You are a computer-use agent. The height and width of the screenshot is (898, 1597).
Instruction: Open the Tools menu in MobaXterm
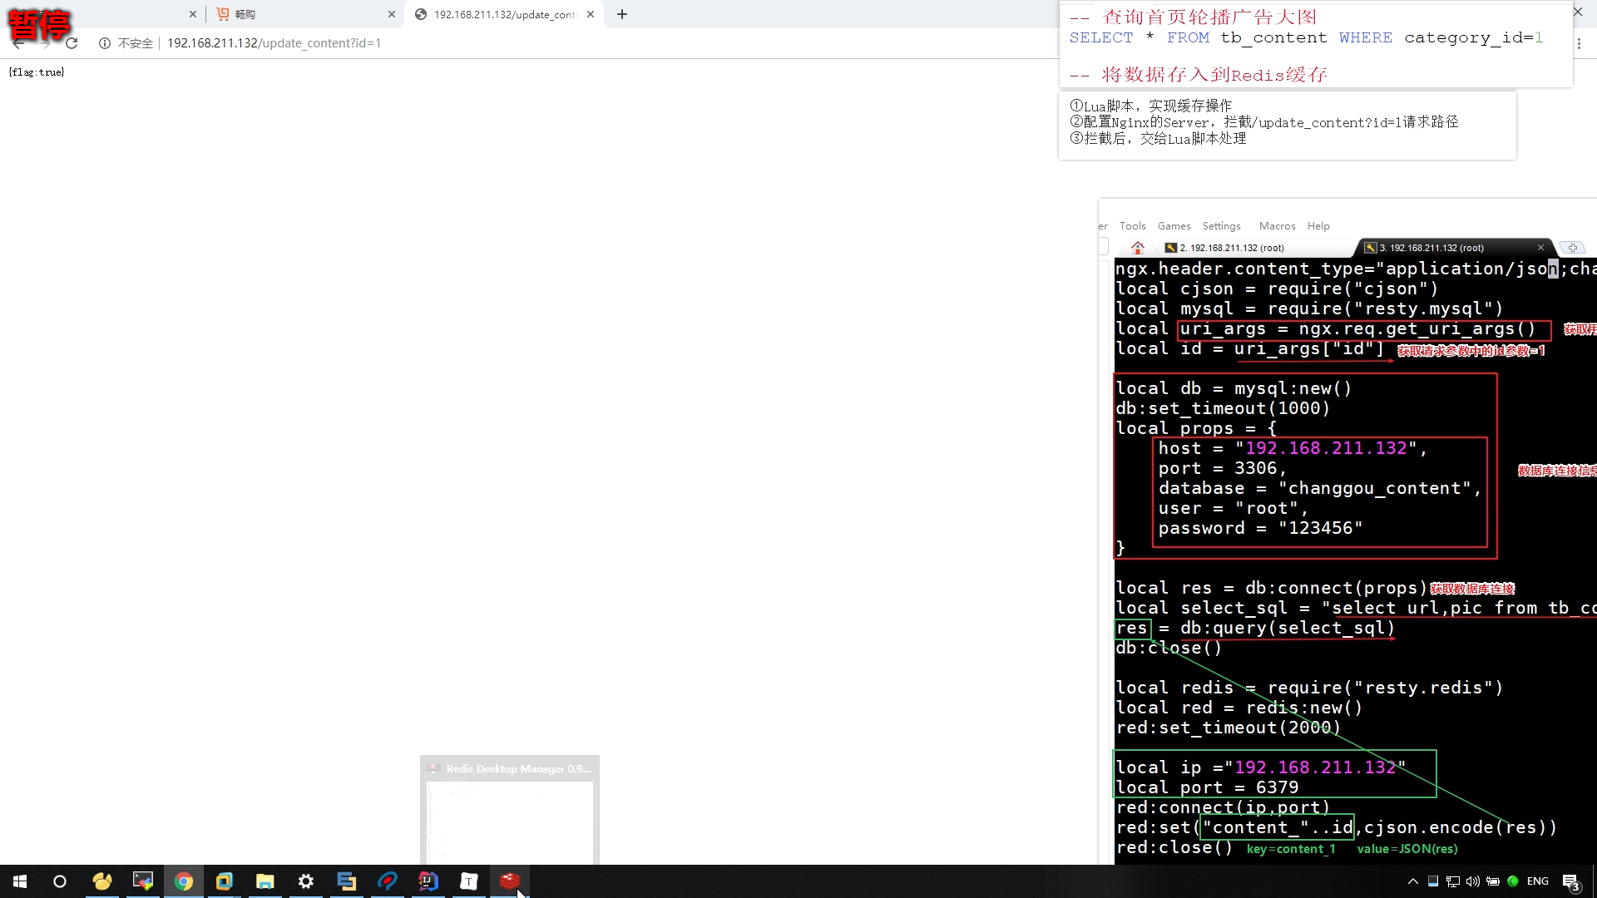click(1132, 226)
